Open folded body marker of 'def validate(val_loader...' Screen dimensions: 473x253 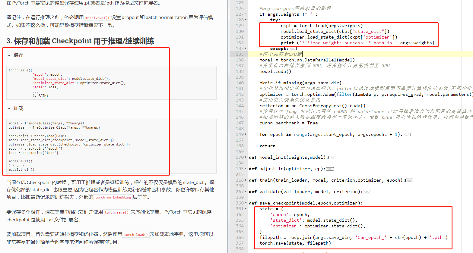click(367, 192)
